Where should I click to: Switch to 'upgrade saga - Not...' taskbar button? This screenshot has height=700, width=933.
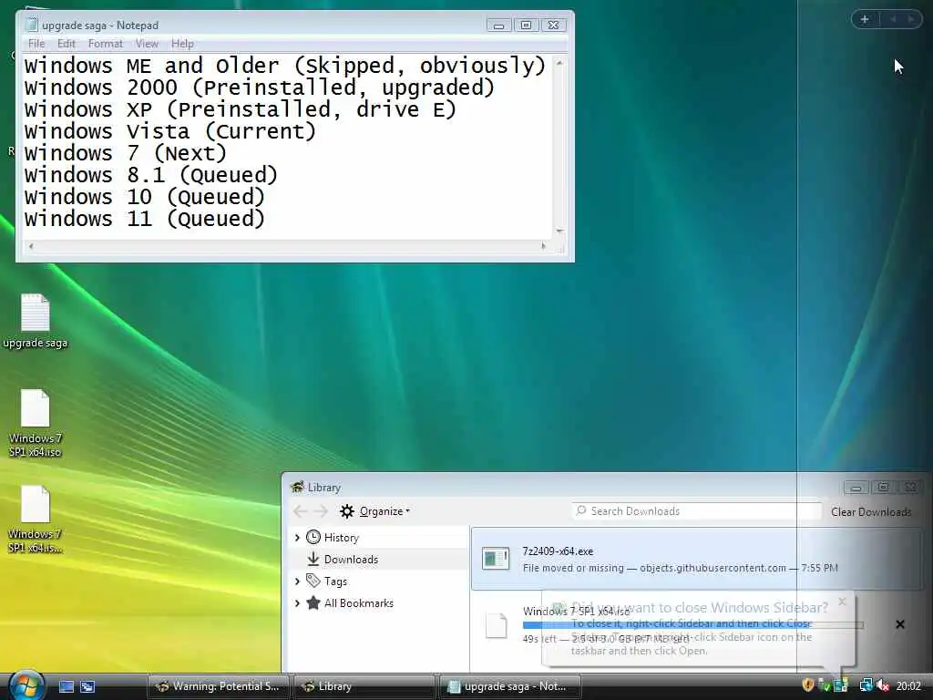tap(509, 686)
